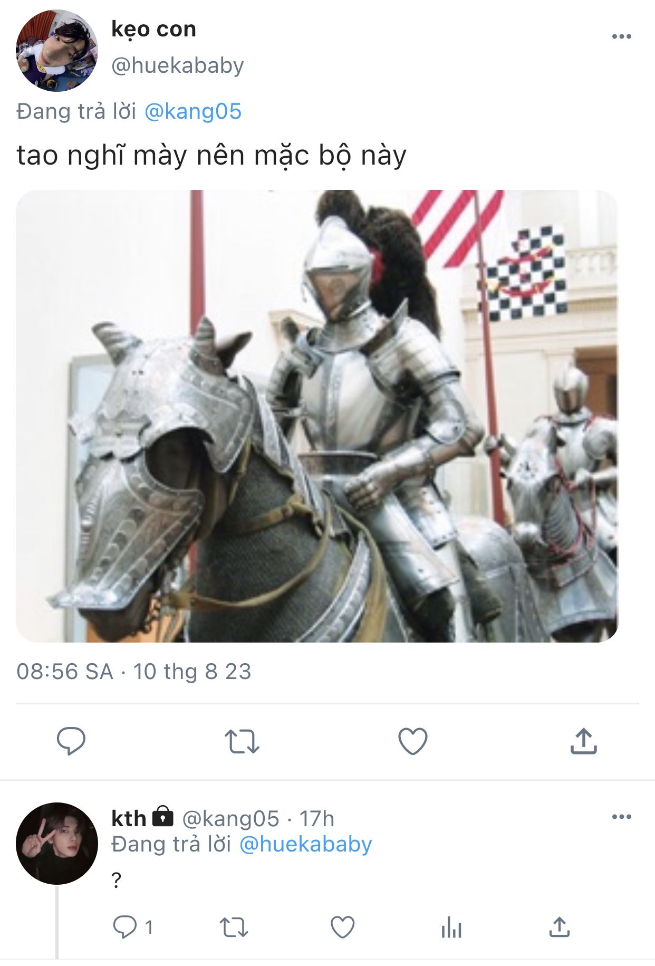The width and height of the screenshot is (655, 966).
Task: View analytics for kth's reply
Action: [x=451, y=927]
